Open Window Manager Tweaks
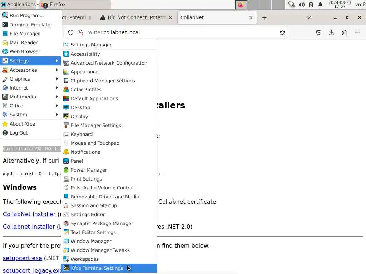The height and width of the screenshot is (274, 366). click(x=109, y=250)
